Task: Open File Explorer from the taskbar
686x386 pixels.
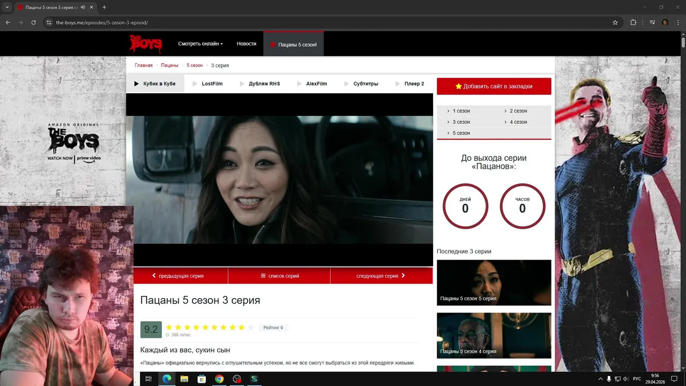Action: click(184, 379)
